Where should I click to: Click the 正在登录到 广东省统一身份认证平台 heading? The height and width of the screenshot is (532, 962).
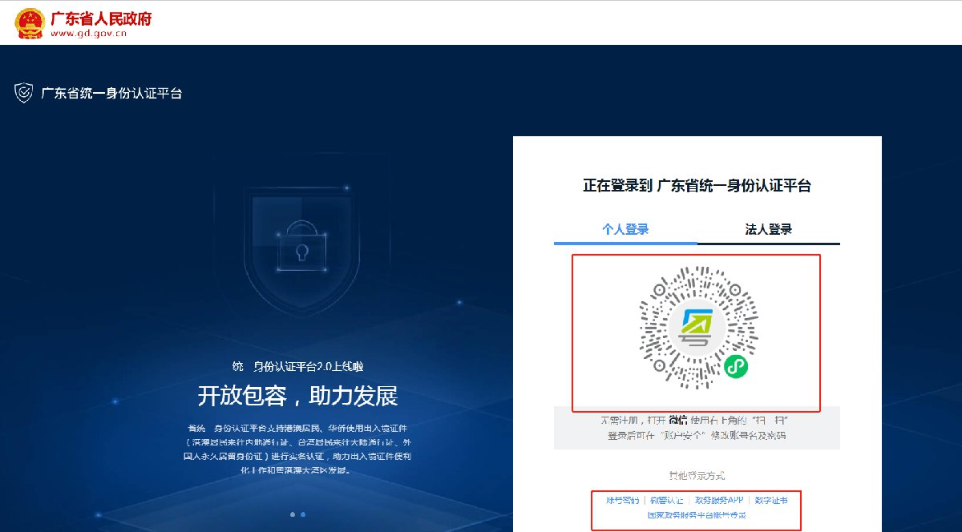(697, 186)
